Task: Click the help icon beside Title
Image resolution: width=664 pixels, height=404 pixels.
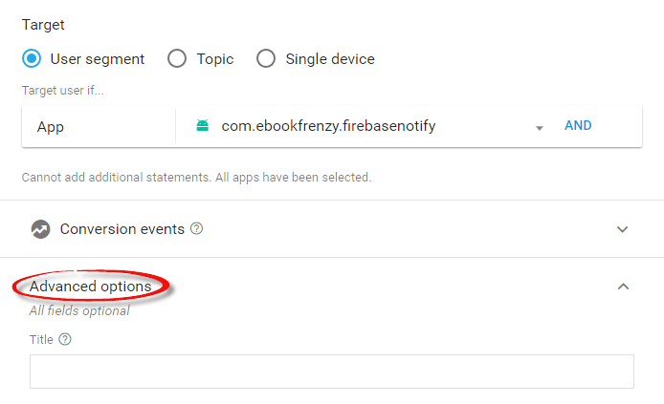Action: click(65, 339)
